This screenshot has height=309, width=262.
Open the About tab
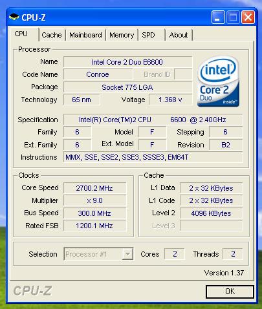tap(179, 35)
